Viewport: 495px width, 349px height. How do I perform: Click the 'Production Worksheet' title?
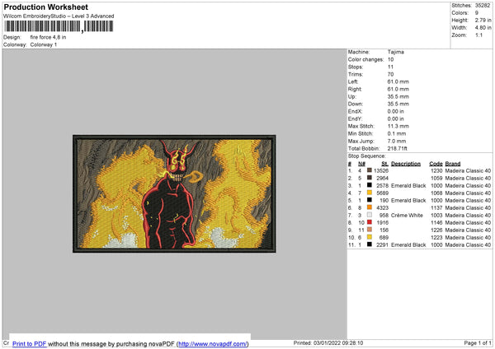pyautogui.click(x=45, y=7)
